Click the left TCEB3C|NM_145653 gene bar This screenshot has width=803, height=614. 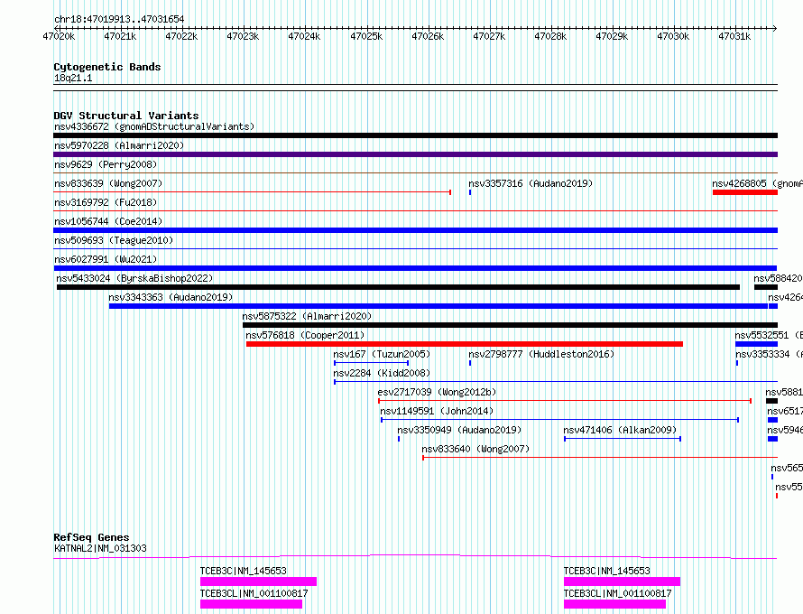point(258,581)
